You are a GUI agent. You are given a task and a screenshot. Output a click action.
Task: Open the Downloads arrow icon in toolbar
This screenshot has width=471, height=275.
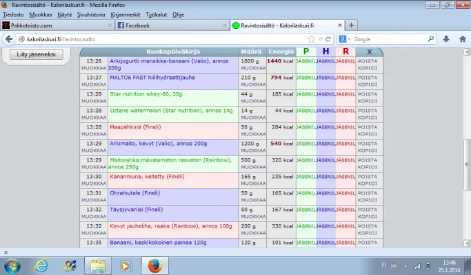tap(445, 39)
